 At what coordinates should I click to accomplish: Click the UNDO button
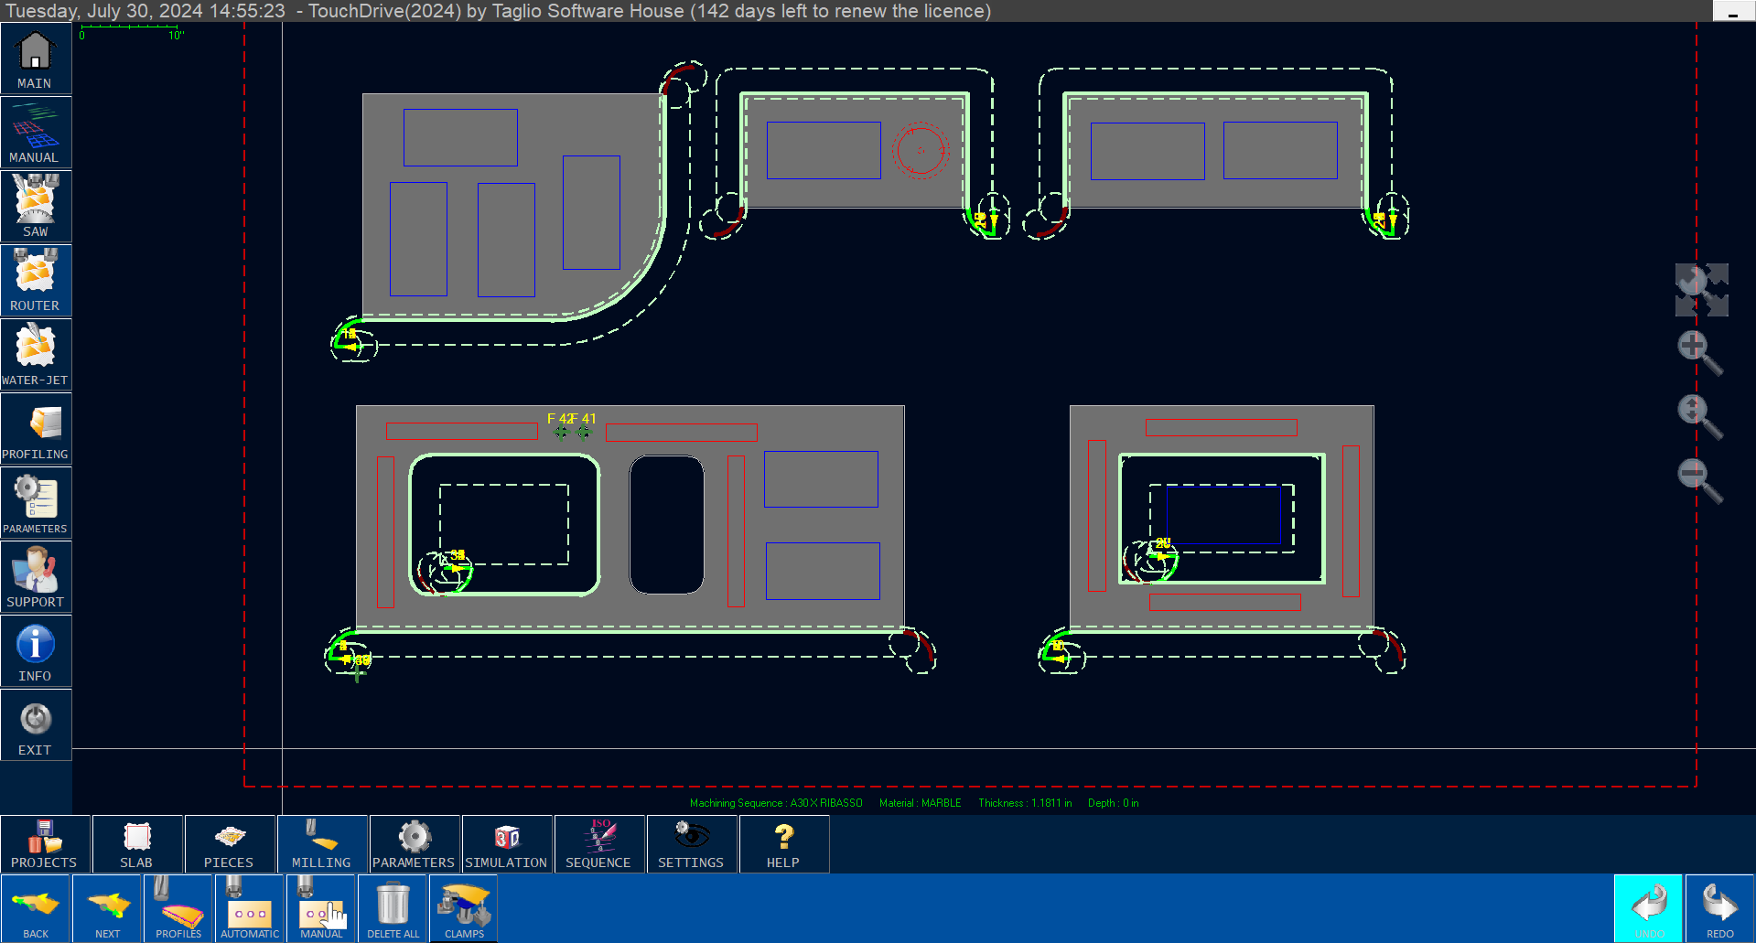(1649, 908)
